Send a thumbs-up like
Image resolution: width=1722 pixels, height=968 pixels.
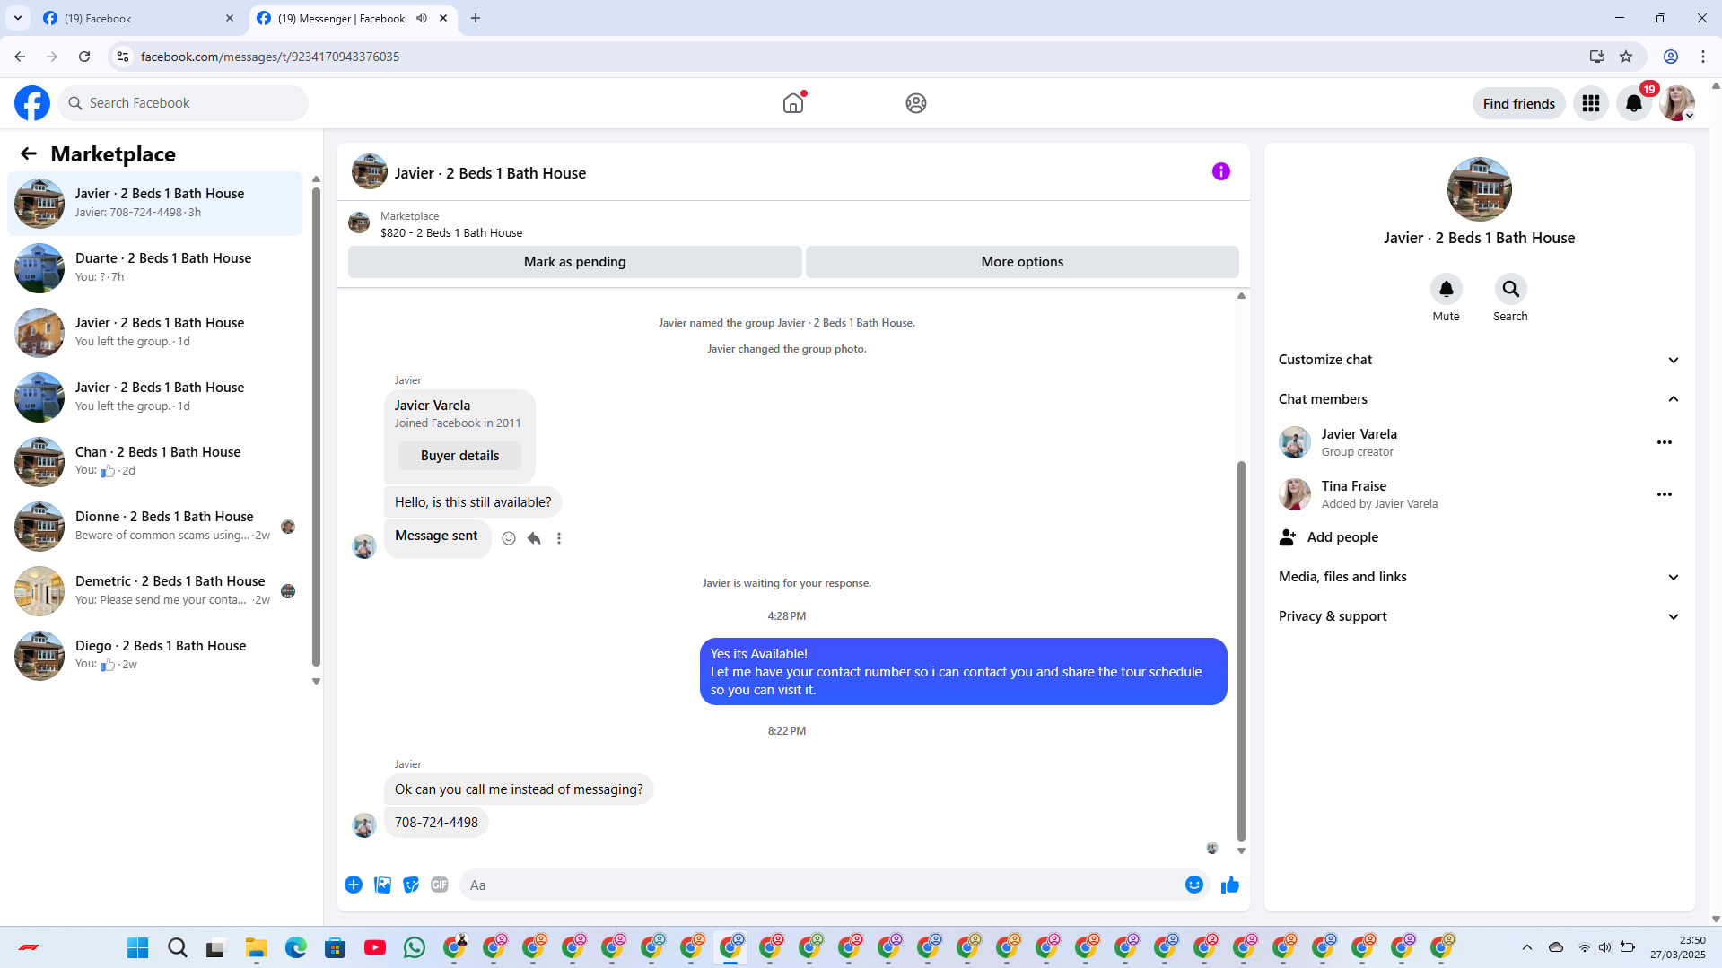[1229, 885]
